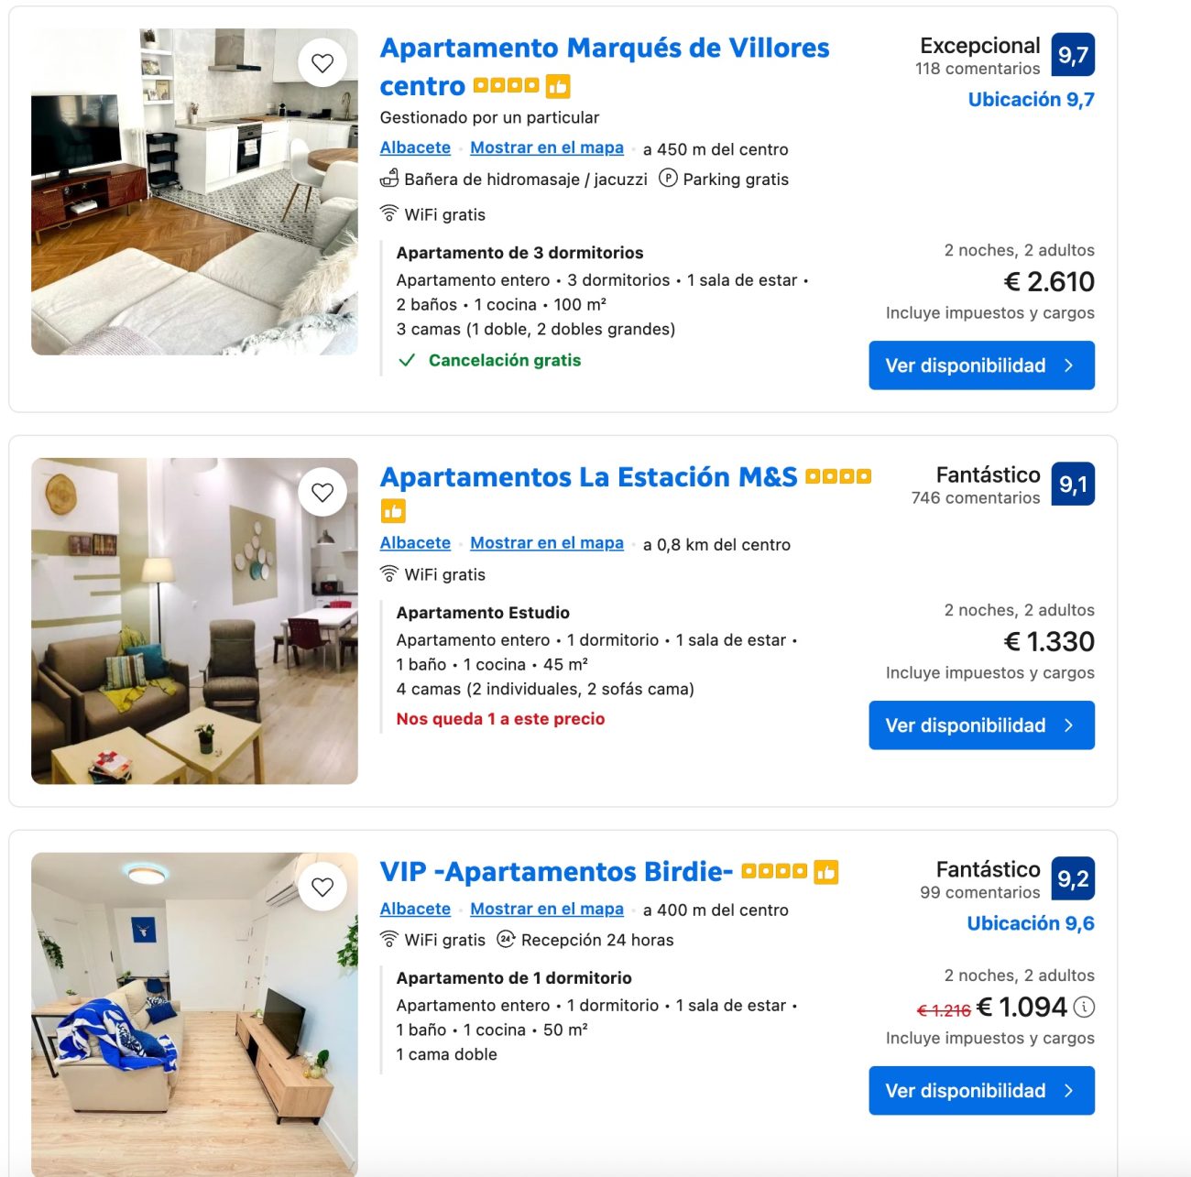
Task: Open the Birdie apartment living room photo
Action: coord(194,1015)
